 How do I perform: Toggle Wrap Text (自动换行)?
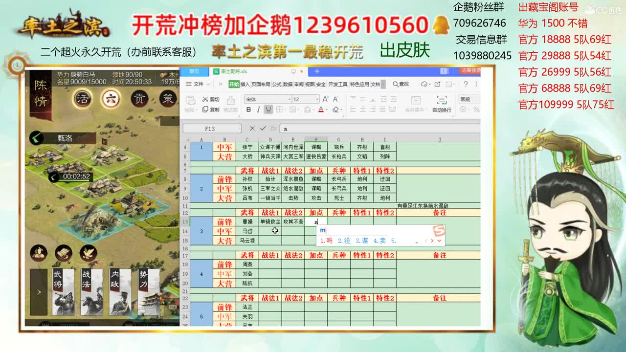click(x=442, y=104)
